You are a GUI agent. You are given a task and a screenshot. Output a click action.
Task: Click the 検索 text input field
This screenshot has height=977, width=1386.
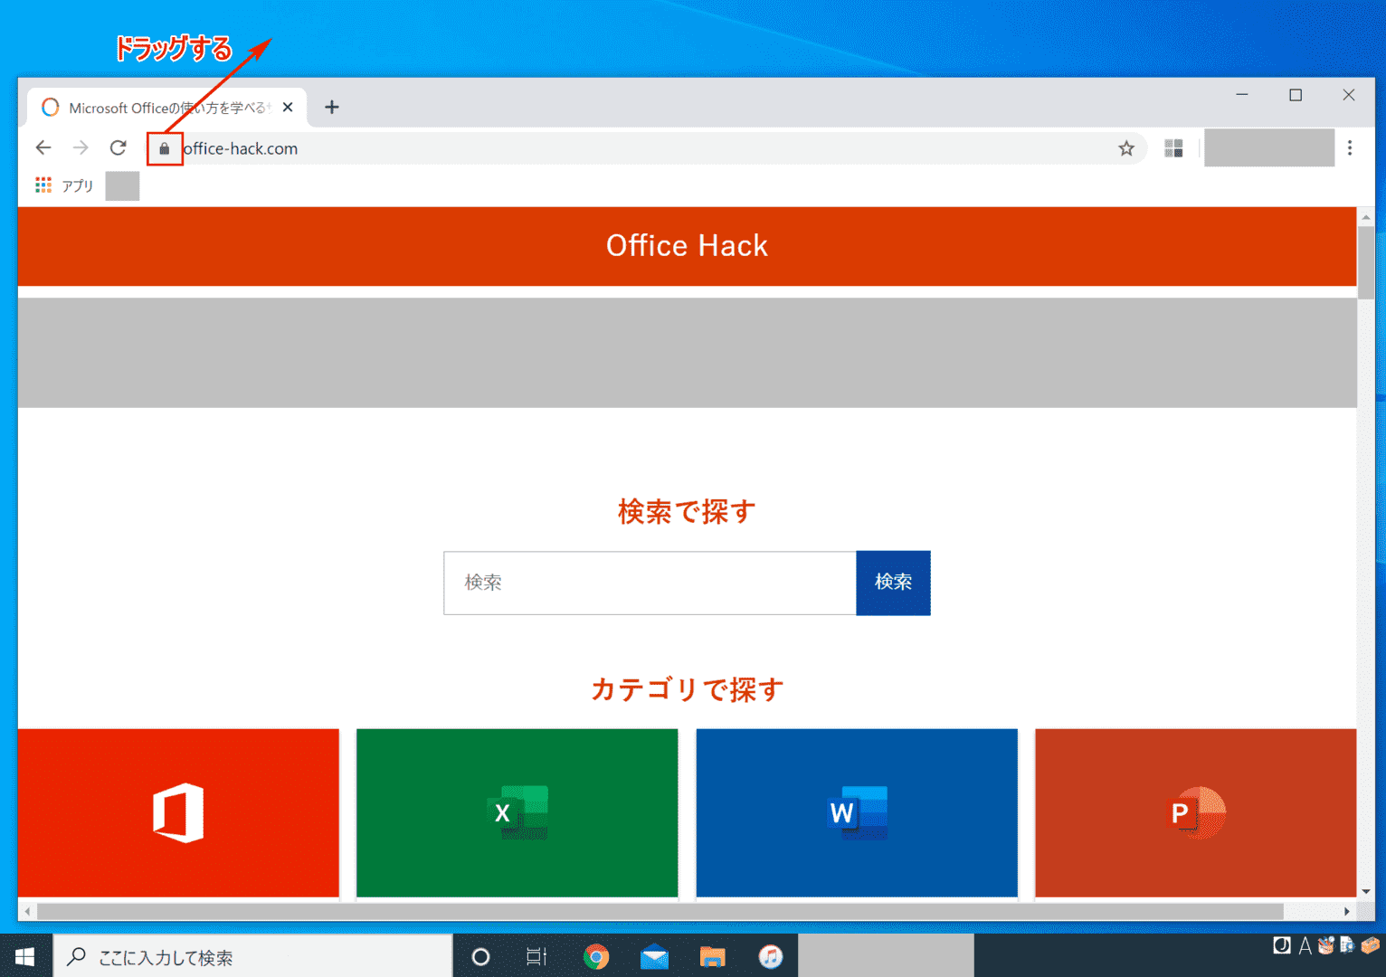tap(650, 583)
